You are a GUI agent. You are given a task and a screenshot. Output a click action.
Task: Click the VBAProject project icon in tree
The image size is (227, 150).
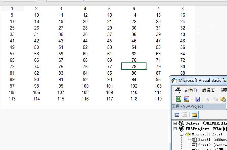pos(181,129)
